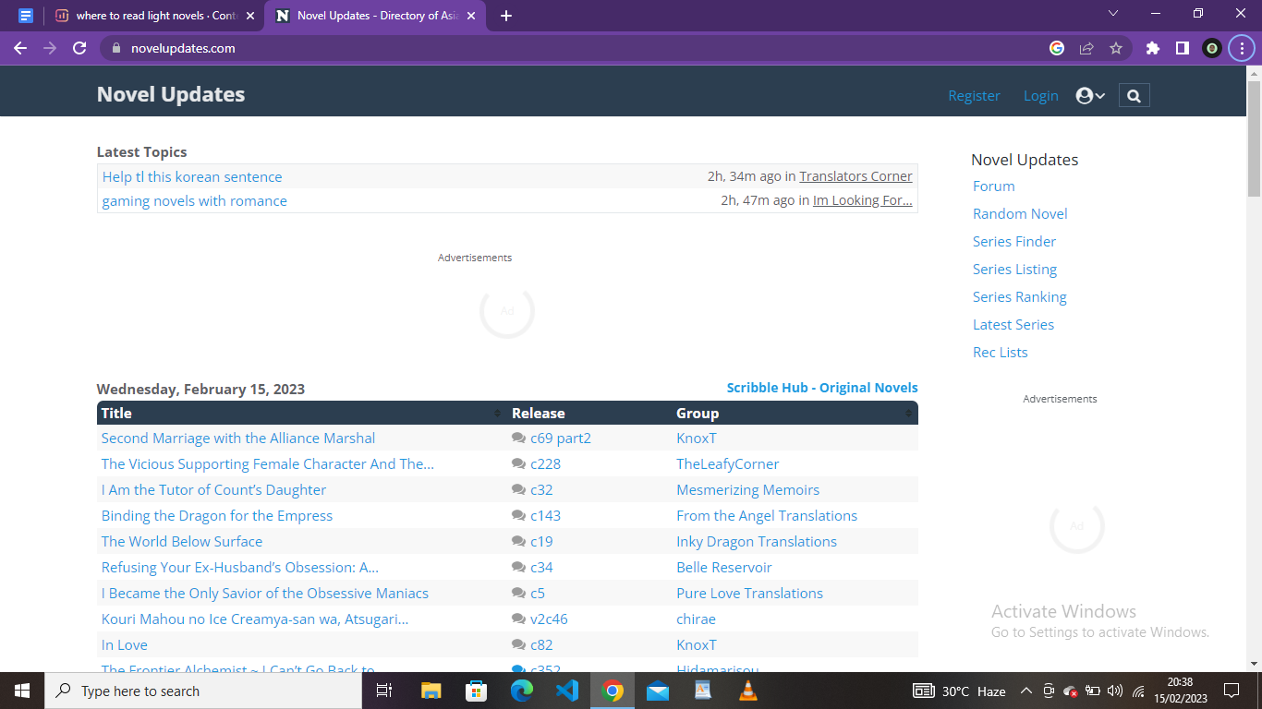Click share page icon in address bar
Screen dimensions: 1262x709
point(1086,48)
